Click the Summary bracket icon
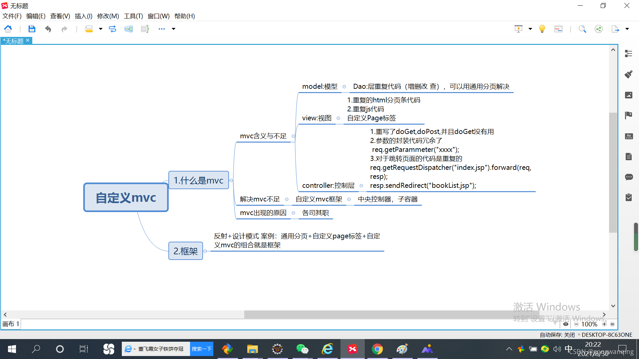Viewport: 639px width, 359px height. [145, 29]
